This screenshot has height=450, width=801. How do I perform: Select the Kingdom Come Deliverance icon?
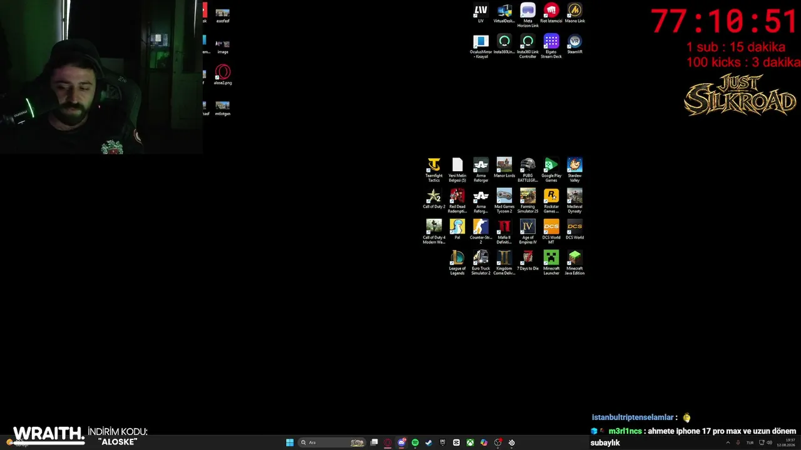click(x=504, y=262)
